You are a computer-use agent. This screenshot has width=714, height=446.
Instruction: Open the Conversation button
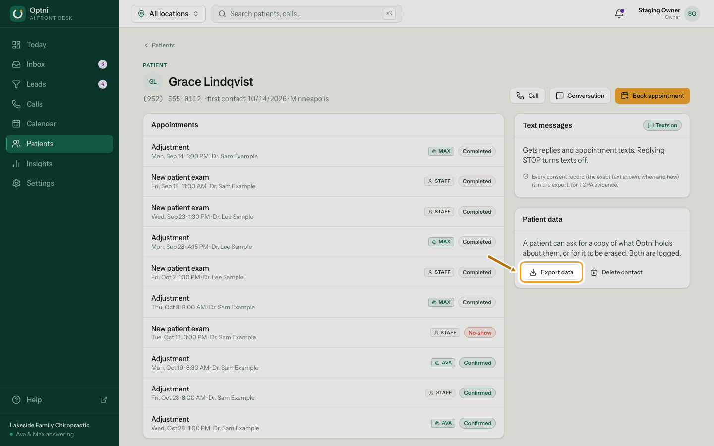tap(580, 96)
